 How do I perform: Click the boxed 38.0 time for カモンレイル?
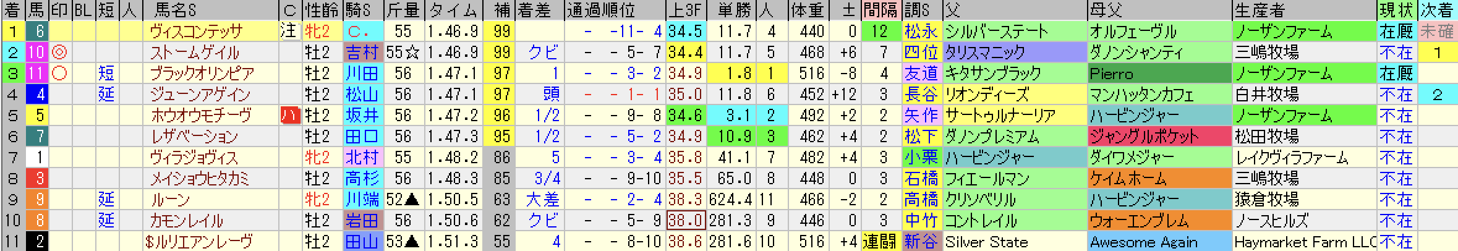pos(685,221)
